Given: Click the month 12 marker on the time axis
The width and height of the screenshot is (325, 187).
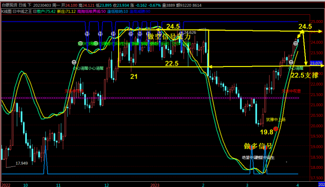Looking at the screenshot, I should (x=107, y=185).
